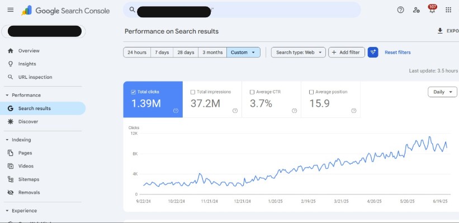Click the Videos menu item
459x223 pixels.
(42, 166)
